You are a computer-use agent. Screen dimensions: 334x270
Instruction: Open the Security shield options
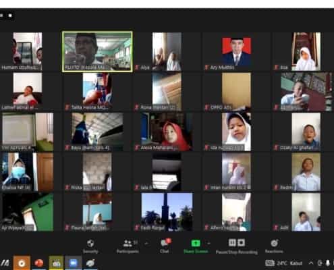pyautogui.click(x=90, y=246)
